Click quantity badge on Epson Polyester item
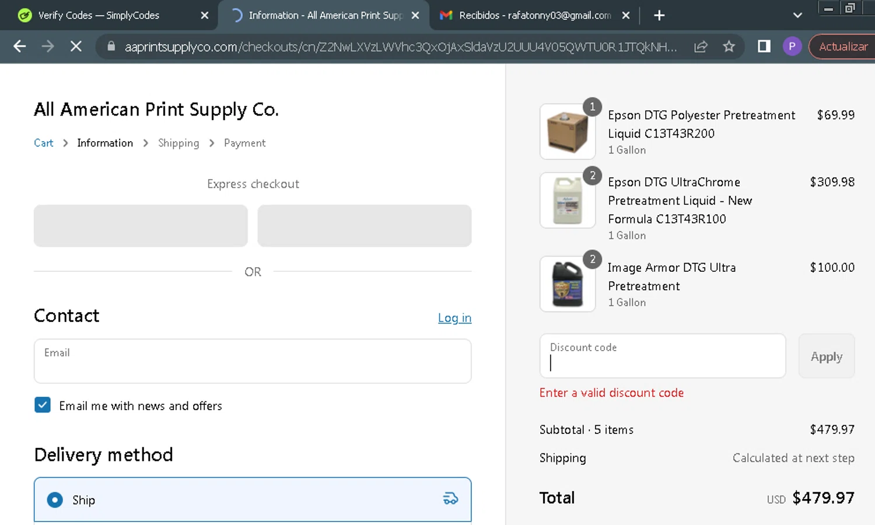Screen dimensions: 875x525 pyautogui.click(x=592, y=107)
